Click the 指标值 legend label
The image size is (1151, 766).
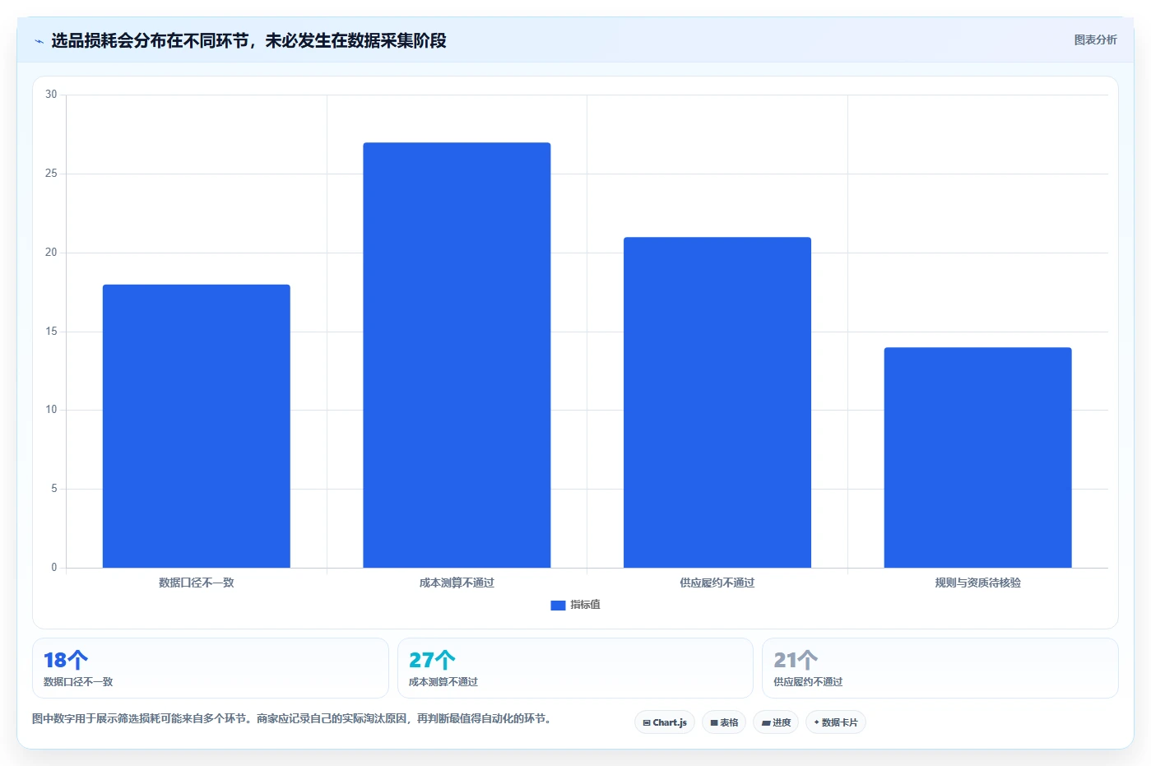pyautogui.click(x=585, y=605)
